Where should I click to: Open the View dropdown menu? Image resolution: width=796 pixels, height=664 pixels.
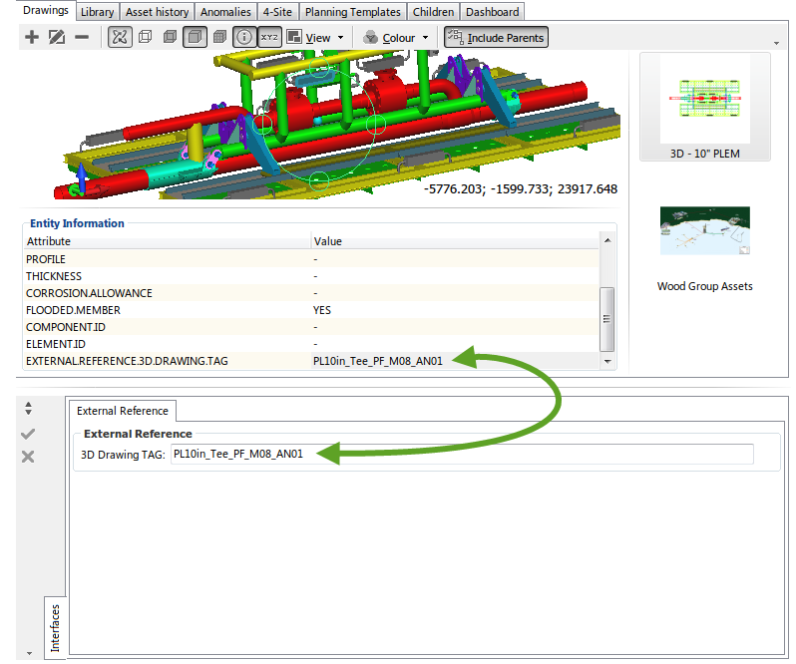[315, 38]
